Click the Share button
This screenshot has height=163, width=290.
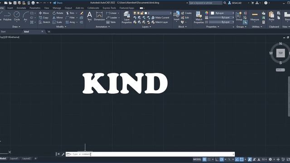[58, 3]
